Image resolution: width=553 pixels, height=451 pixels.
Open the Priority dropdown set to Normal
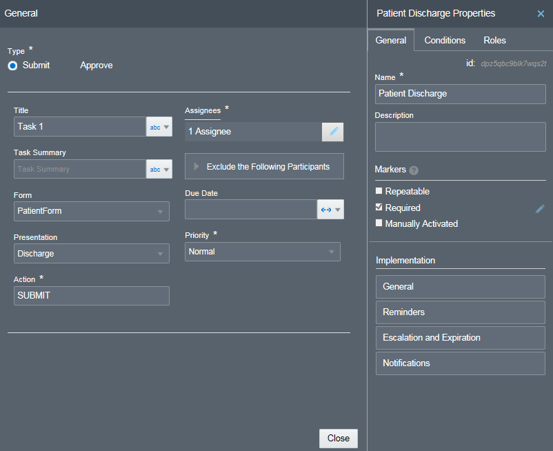(x=262, y=251)
